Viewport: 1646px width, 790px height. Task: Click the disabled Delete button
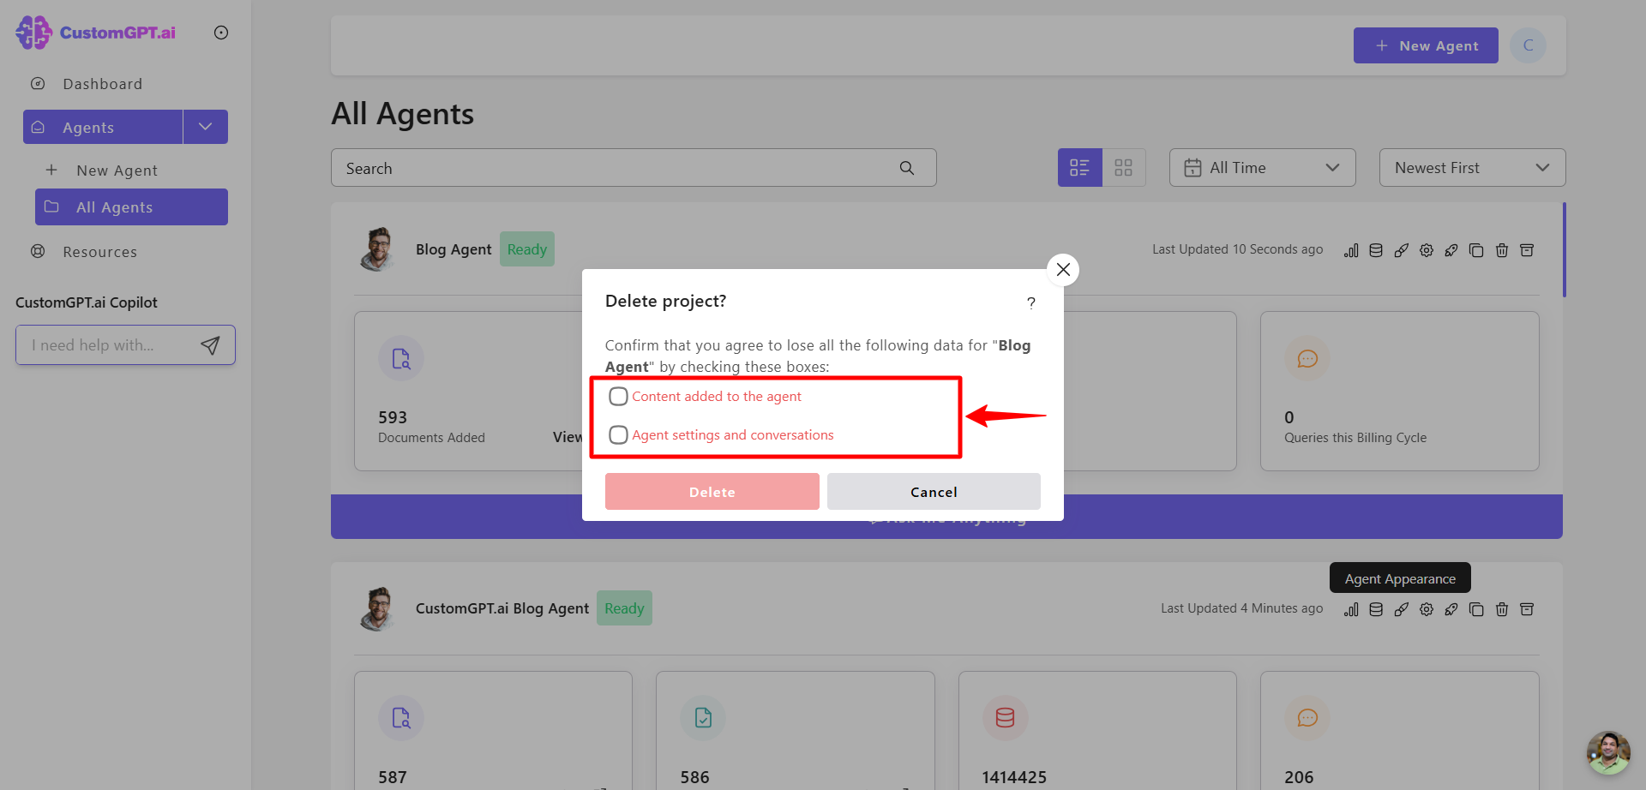click(x=712, y=492)
